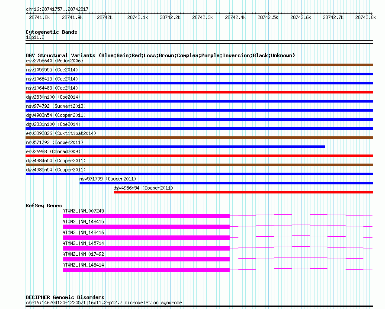Click the blue bar under dgv2830n100
Screen dimensions: 385x309
199,101
